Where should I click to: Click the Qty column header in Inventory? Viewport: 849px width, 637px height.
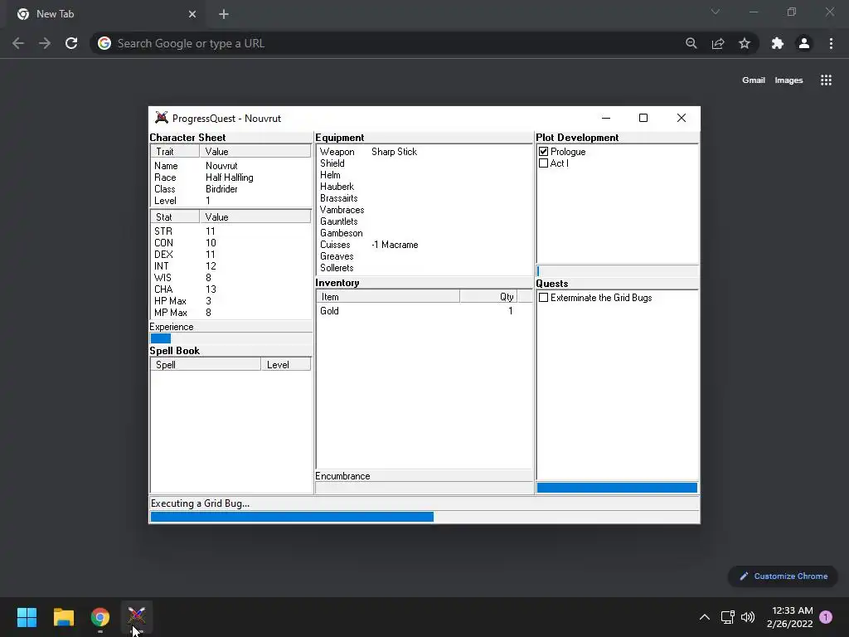pos(489,297)
